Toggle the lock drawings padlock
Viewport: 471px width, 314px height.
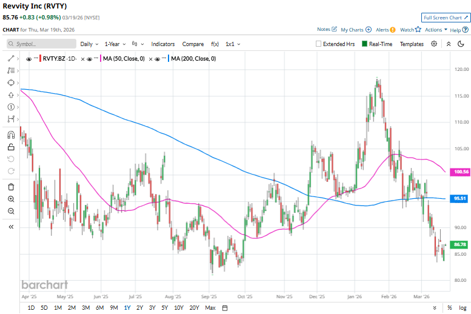[x=11, y=147]
